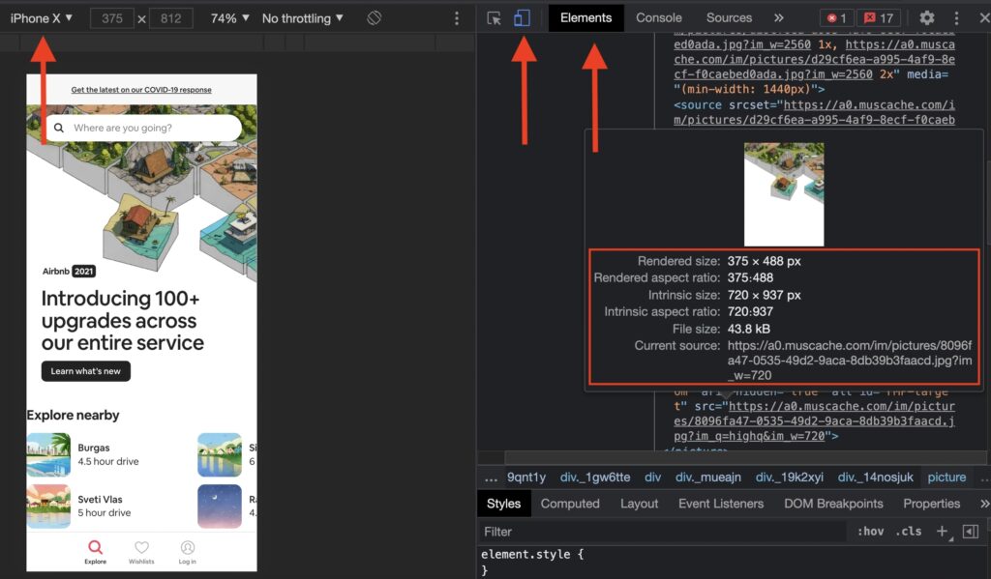Viewport: 991px width, 579px height.
Task: Select the Explore icon in bottom navigation
Action: [95, 549]
